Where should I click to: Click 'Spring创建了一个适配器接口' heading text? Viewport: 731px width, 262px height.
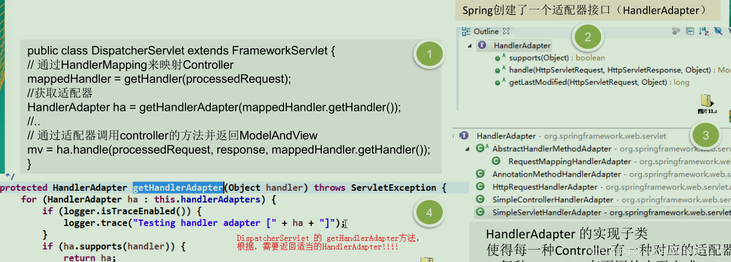585,10
